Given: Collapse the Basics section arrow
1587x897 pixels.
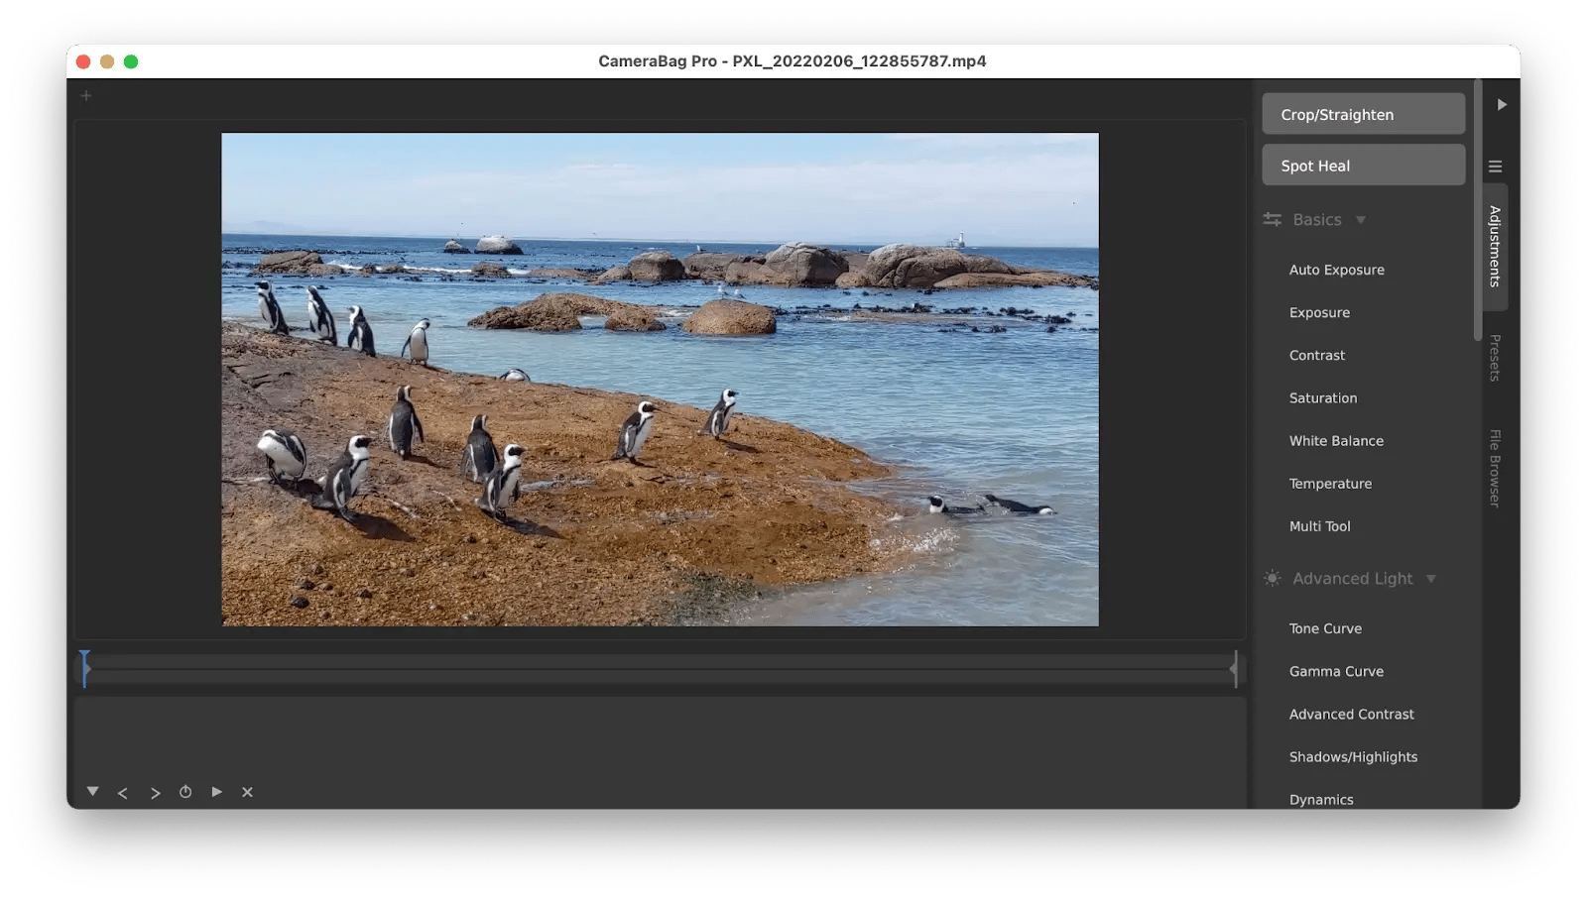Looking at the screenshot, I should click(x=1361, y=220).
